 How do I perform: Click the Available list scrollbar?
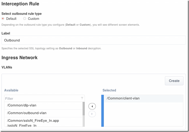tap(83, 108)
